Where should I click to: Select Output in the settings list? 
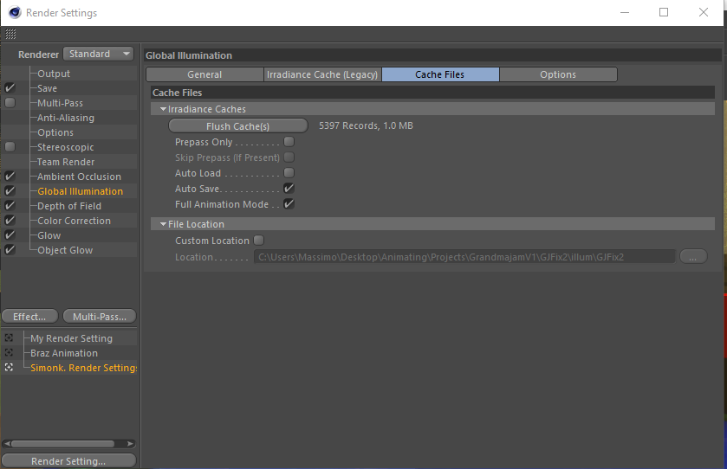tap(54, 74)
